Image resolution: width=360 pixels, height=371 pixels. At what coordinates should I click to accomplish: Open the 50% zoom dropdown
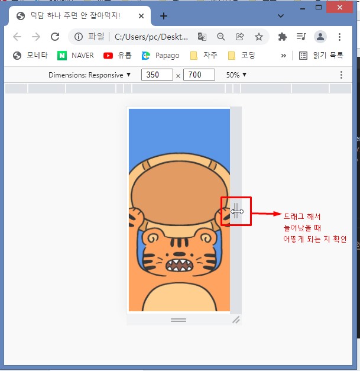pos(236,75)
